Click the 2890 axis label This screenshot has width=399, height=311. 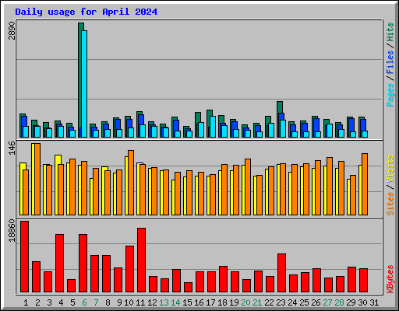[12, 30]
